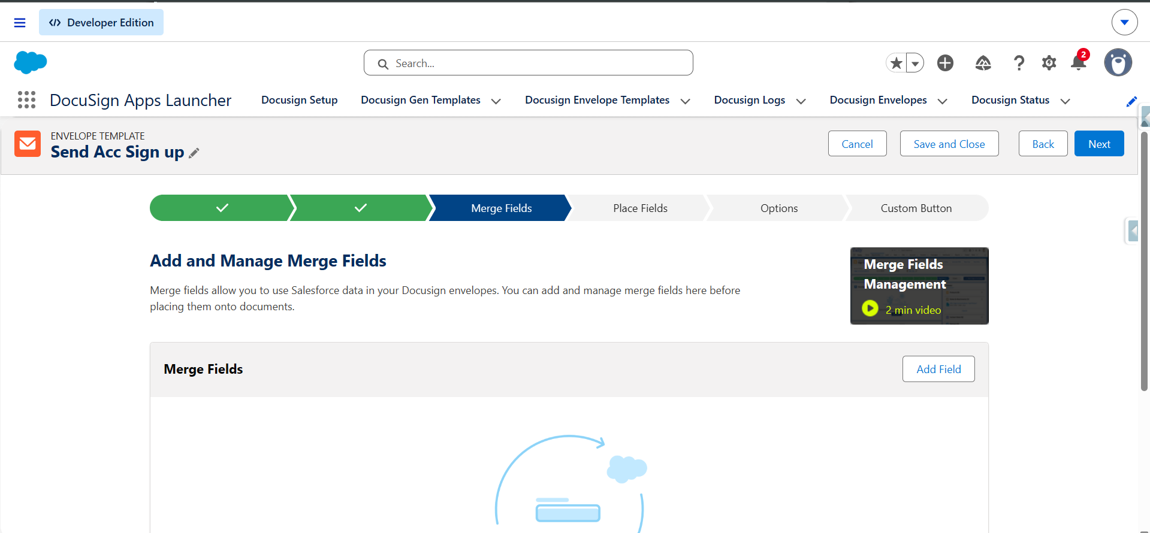Open the favorites list dropdown arrow

(x=915, y=63)
